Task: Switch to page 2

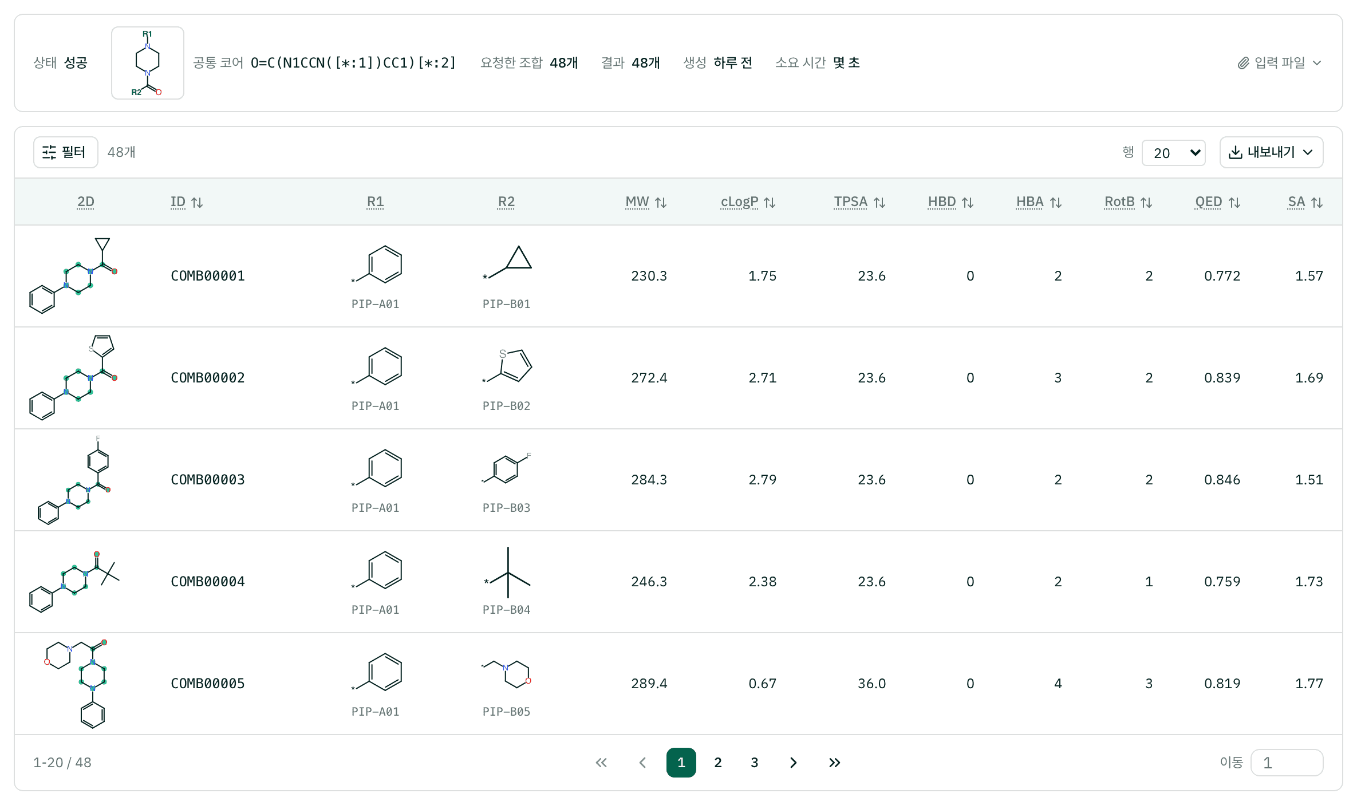Action: coord(718,763)
